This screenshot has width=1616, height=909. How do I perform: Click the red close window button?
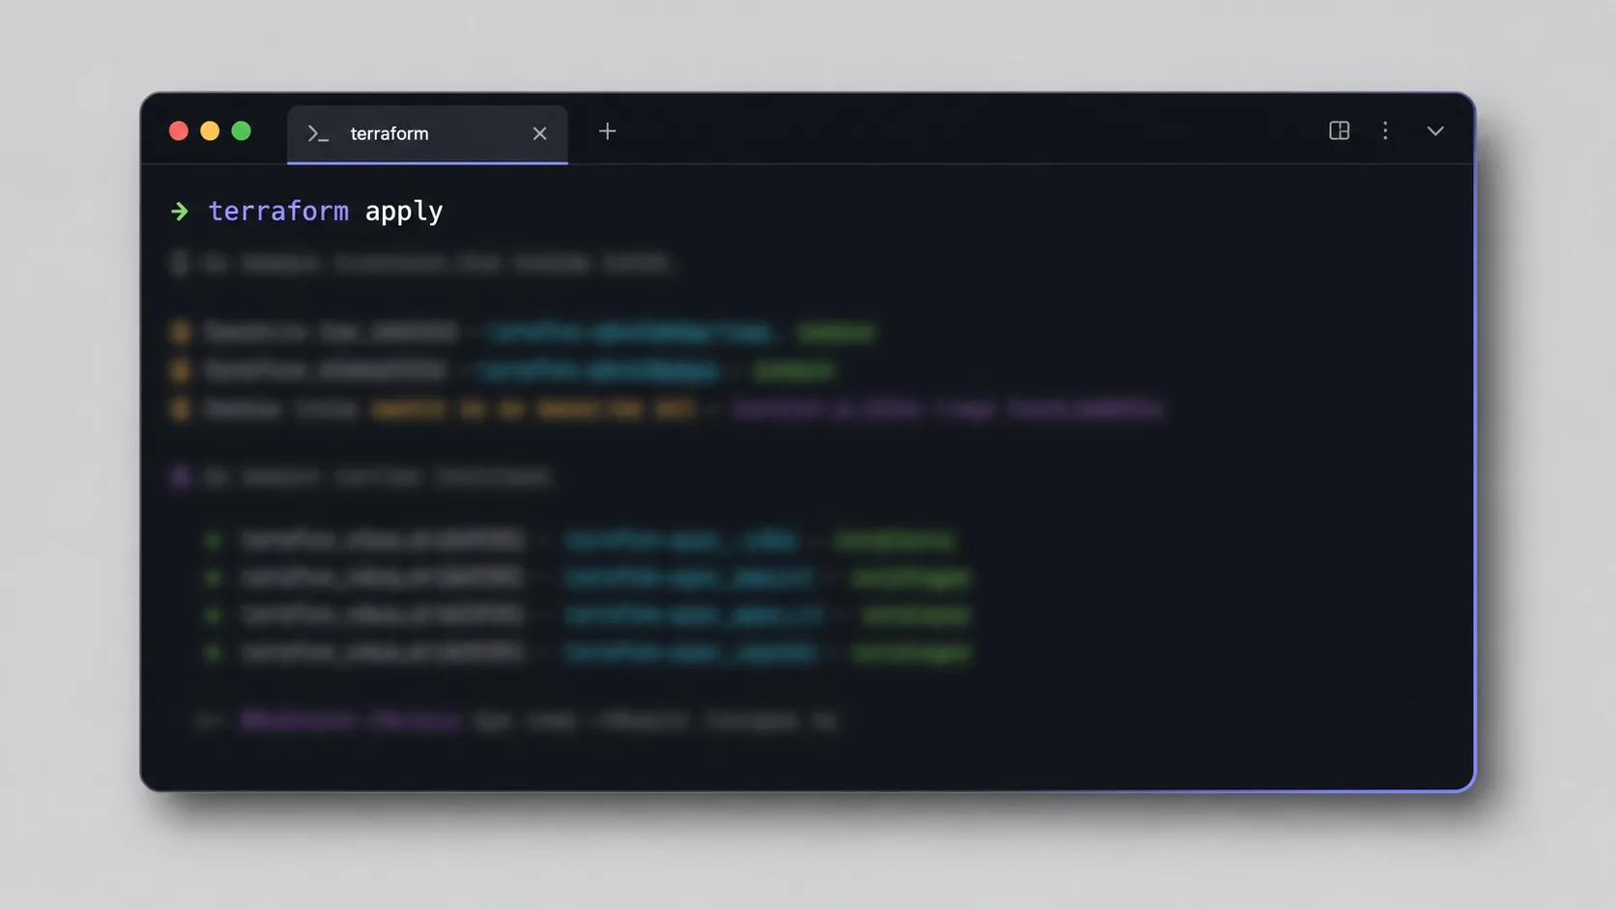click(179, 130)
